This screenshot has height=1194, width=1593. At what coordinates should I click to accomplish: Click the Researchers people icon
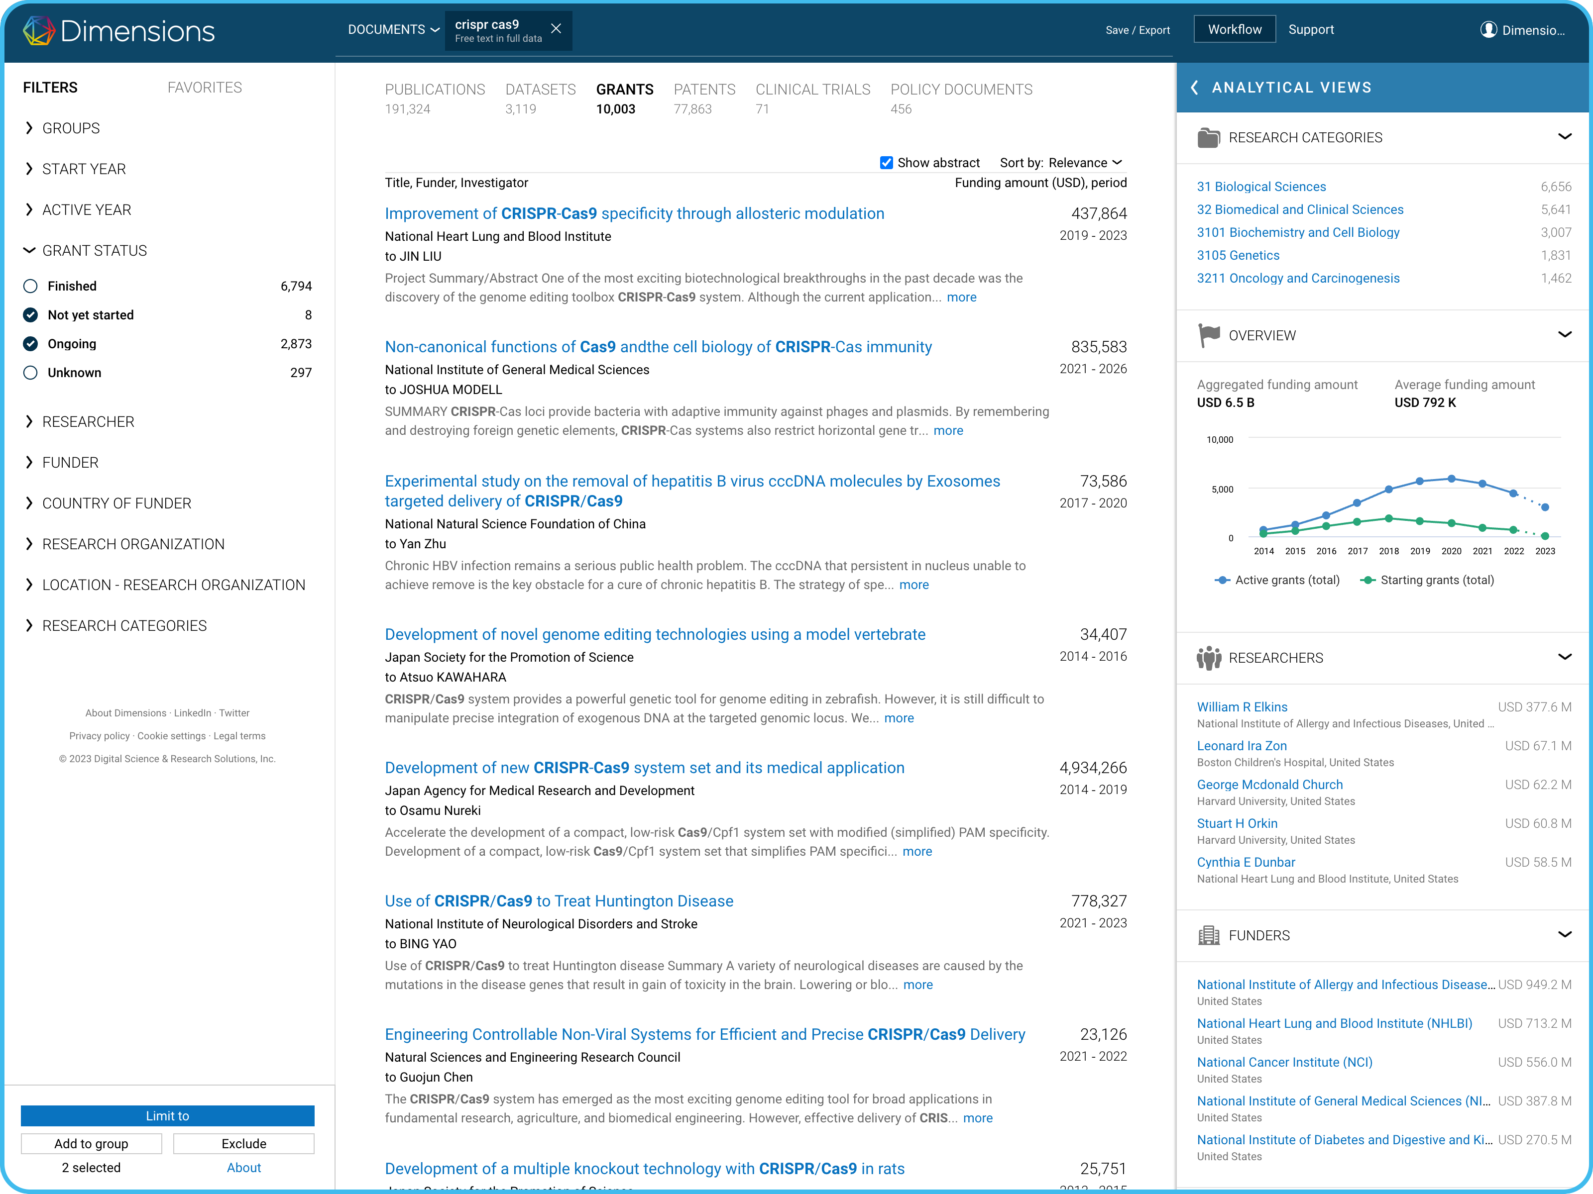click(1208, 658)
